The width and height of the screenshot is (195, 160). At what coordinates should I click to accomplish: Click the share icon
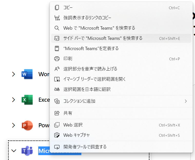(x=57, y=113)
